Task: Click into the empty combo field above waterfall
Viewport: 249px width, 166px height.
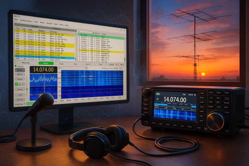Action: pyautogui.click(x=74, y=68)
